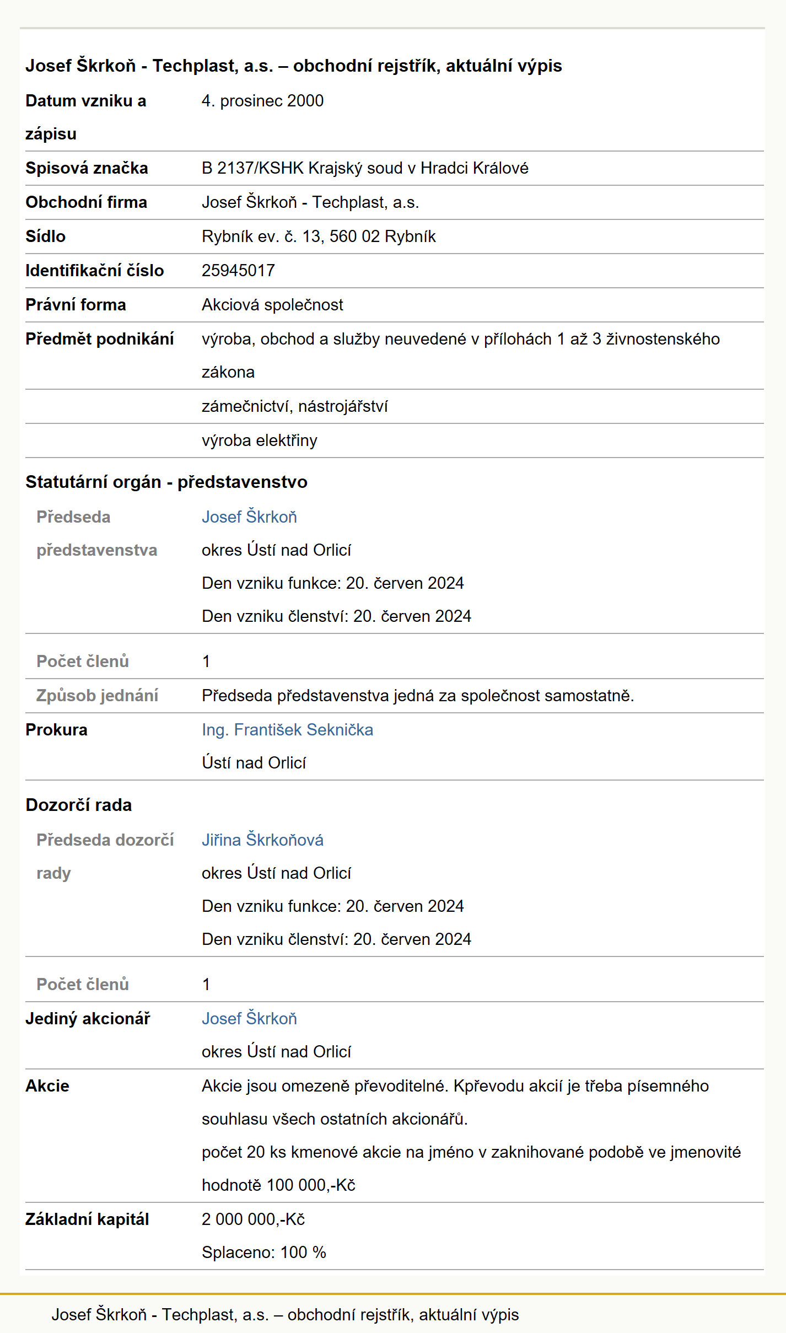The width and height of the screenshot is (786, 1333).
Task: Open the Josef Škrkoň sole shareholder link
Action: click(249, 1019)
